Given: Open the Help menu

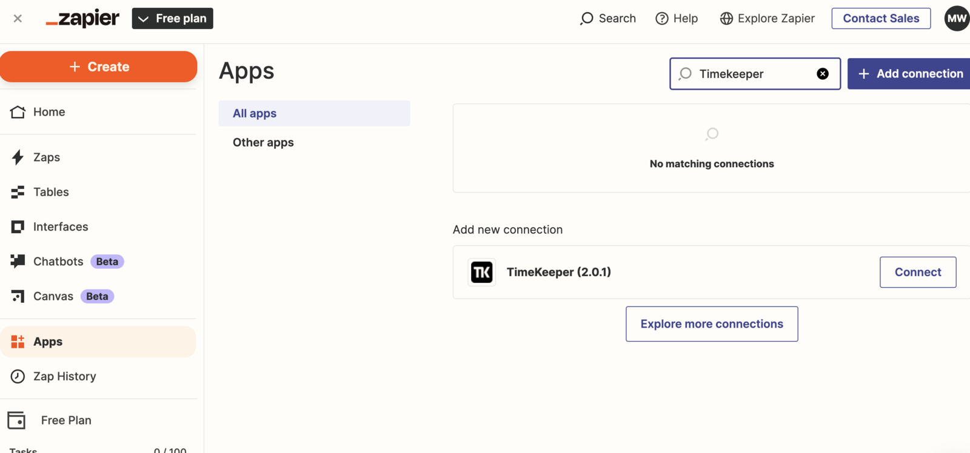Looking at the screenshot, I should 677,18.
